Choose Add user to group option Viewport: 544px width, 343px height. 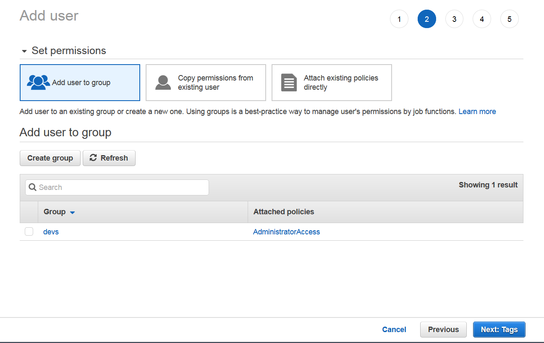coord(80,83)
